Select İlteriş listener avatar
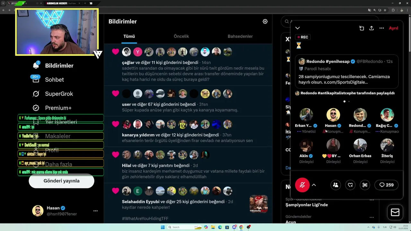 387,145
